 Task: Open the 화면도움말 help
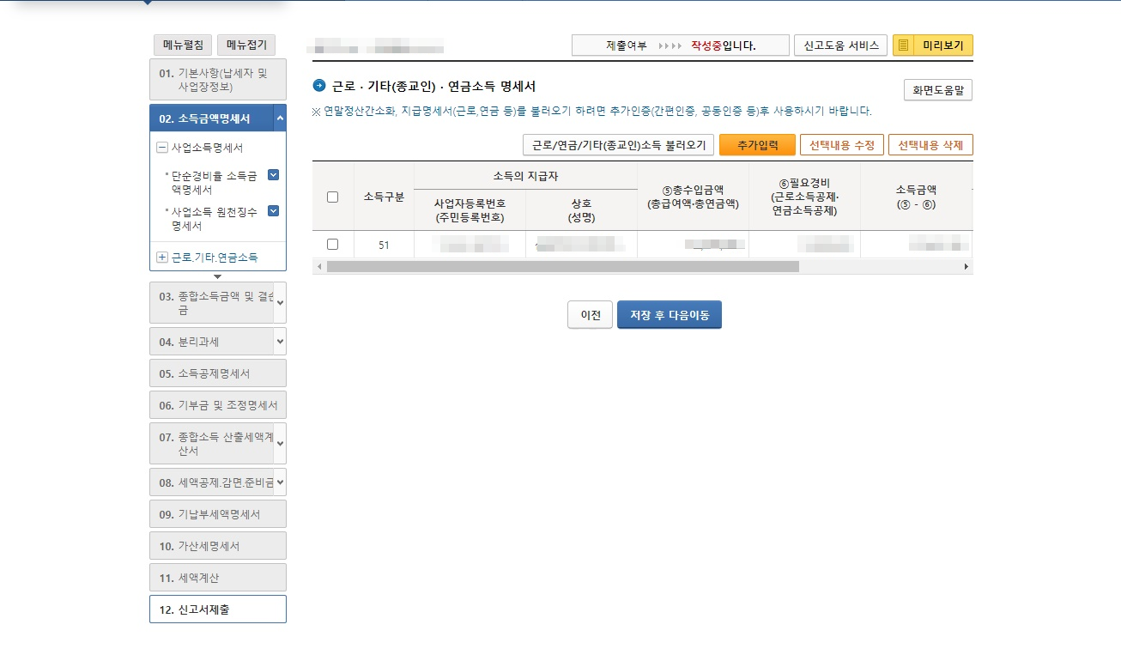pos(937,89)
